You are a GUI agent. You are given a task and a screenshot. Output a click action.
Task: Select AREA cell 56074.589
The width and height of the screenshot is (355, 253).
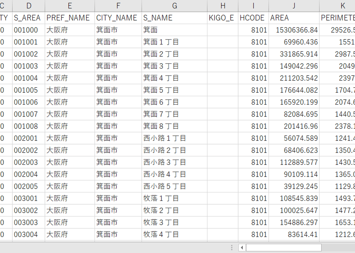(x=294, y=138)
